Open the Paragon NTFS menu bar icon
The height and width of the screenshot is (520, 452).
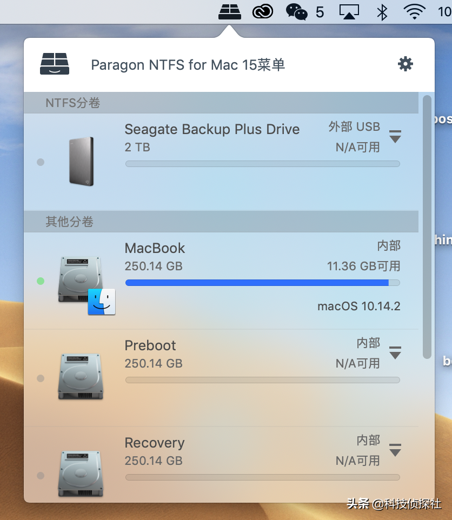[x=229, y=12]
